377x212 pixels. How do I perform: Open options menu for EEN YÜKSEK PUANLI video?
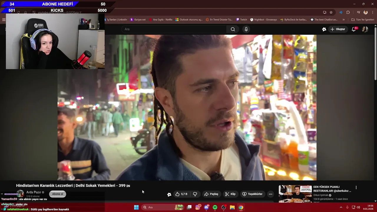(x=356, y=188)
